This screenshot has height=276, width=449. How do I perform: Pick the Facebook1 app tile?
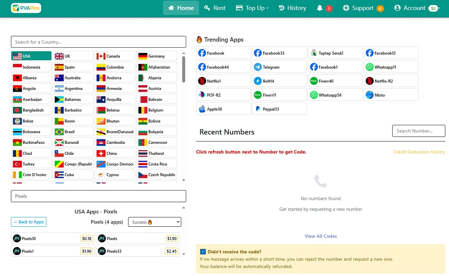click(335, 67)
